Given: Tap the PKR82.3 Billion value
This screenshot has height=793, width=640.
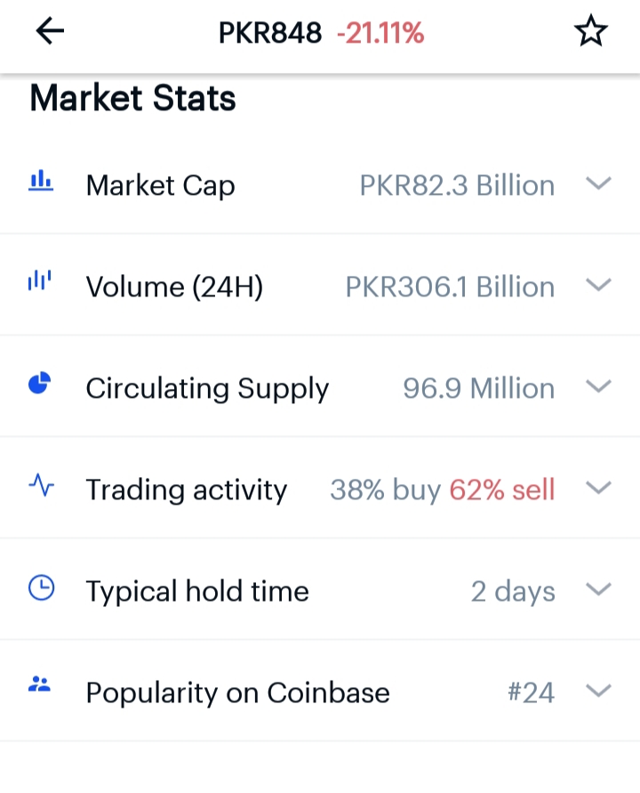Looking at the screenshot, I should tap(457, 185).
